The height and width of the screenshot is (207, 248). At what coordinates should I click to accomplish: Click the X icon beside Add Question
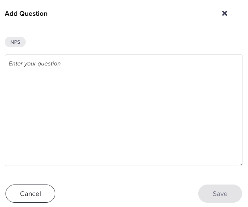coord(225,13)
